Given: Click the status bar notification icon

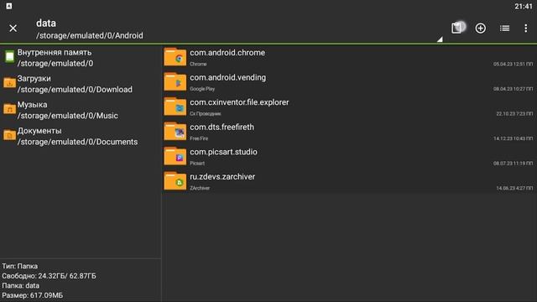Looking at the screenshot, I should pyautogui.click(x=9, y=6).
